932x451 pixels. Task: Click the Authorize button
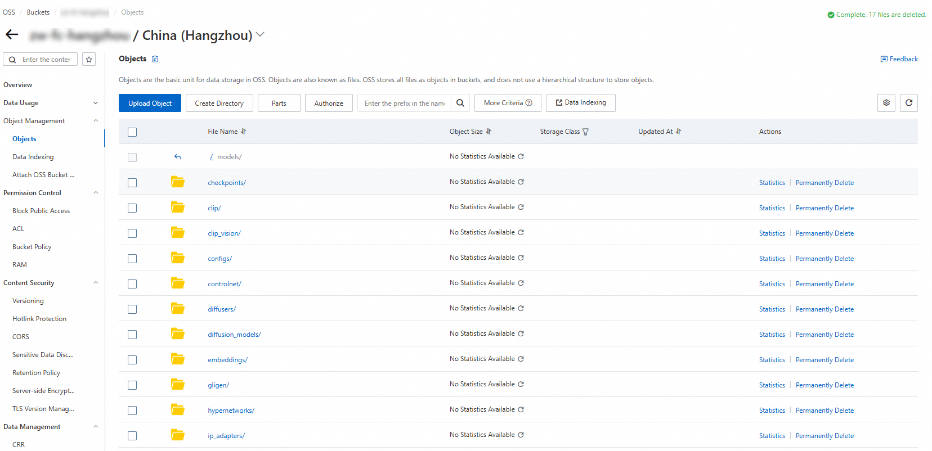coord(329,103)
